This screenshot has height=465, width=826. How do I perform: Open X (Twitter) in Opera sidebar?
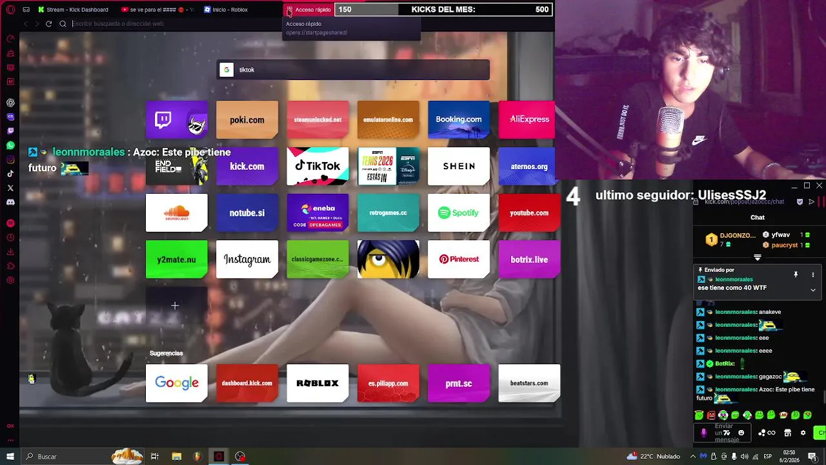click(10, 188)
